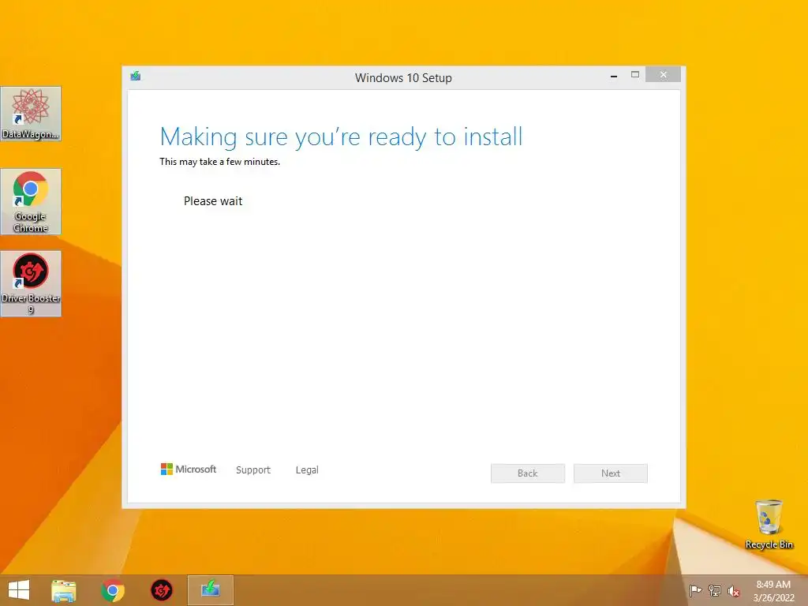This screenshot has height=606, width=808.
Task: Minimize the Windows 10 Setup window
Action: (614, 75)
